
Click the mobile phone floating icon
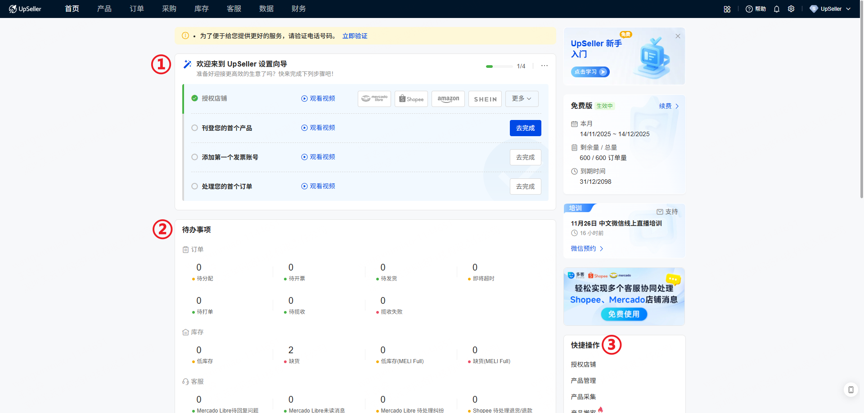coord(850,390)
